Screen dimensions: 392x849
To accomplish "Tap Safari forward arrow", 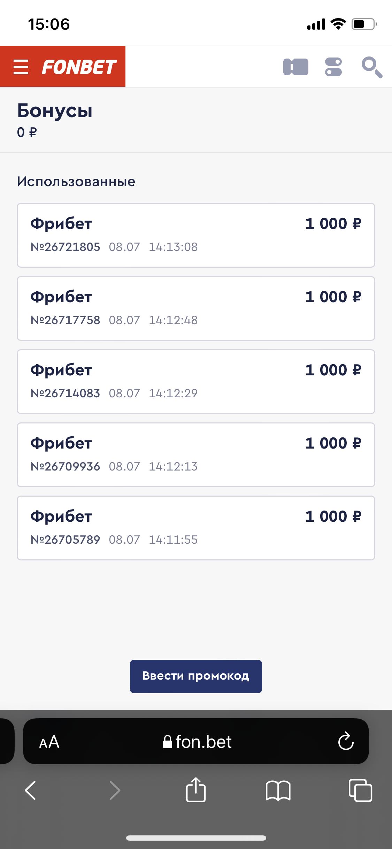I will coord(115,790).
